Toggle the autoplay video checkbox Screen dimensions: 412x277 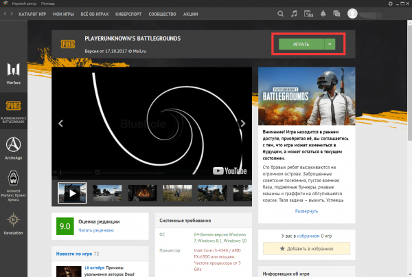pyautogui.click(x=98, y=173)
